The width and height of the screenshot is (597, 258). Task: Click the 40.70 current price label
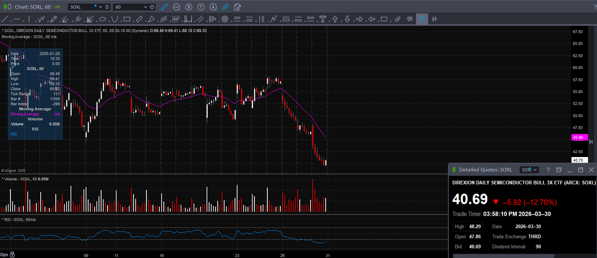point(580,161)
